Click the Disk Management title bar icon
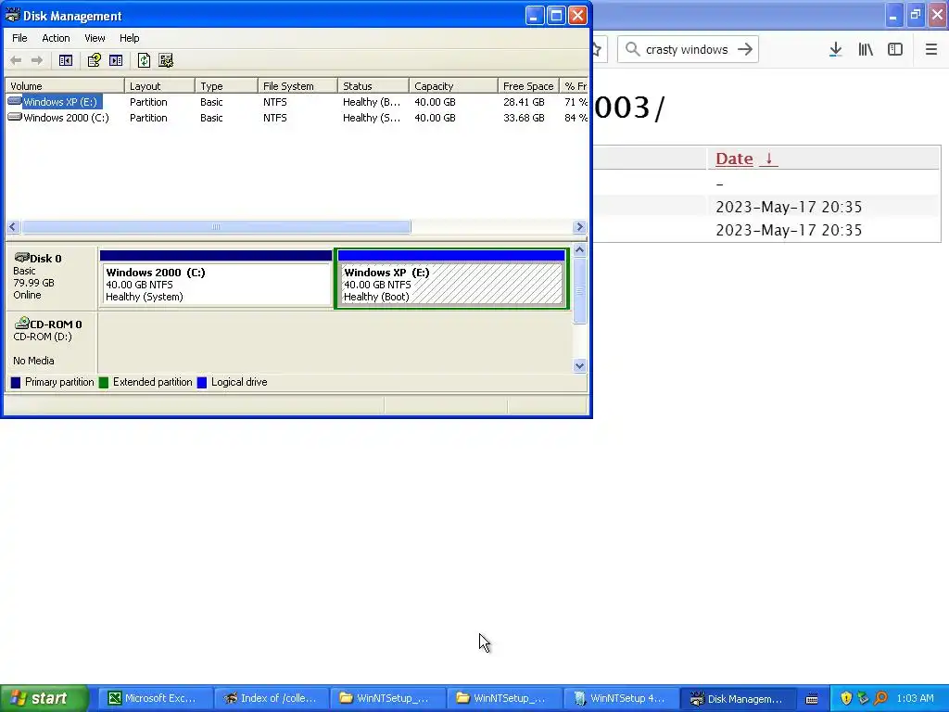The width and height of the screenshot is (949, 712). click(x=12, y=15)
